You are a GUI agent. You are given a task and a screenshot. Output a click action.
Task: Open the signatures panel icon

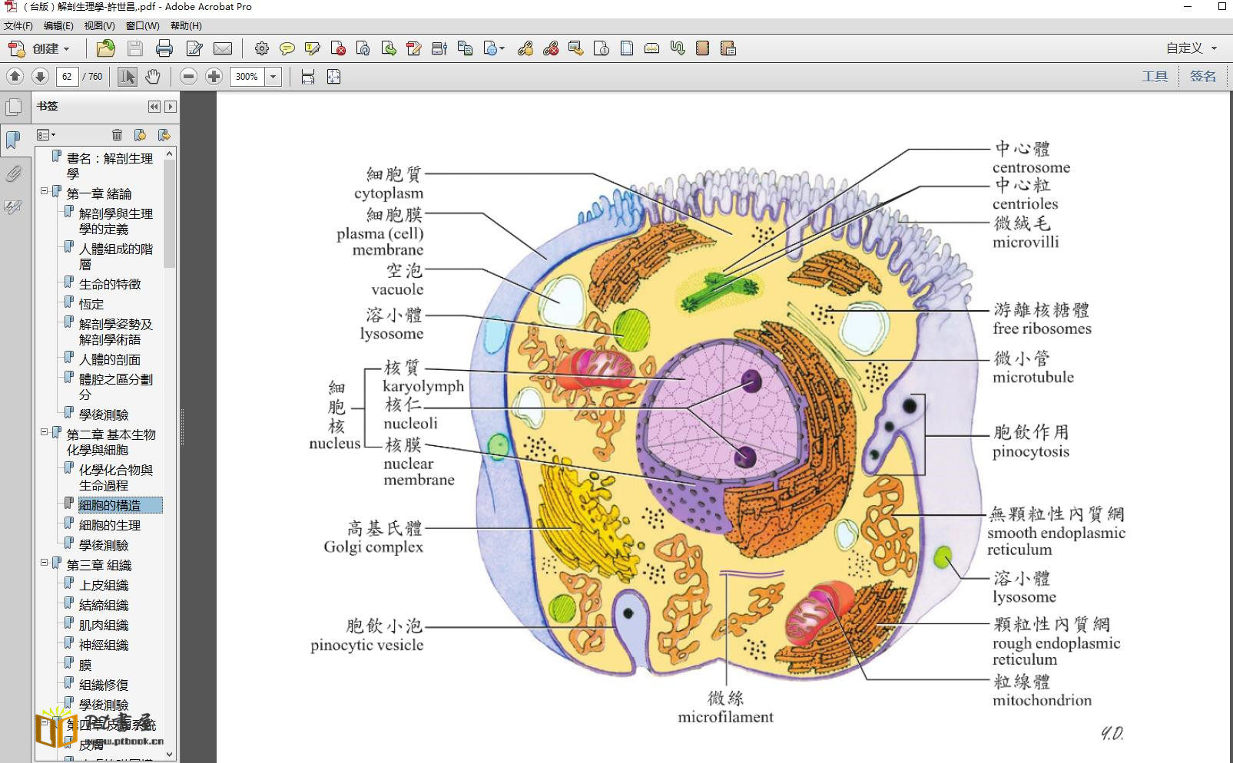[x=14, y=206]
